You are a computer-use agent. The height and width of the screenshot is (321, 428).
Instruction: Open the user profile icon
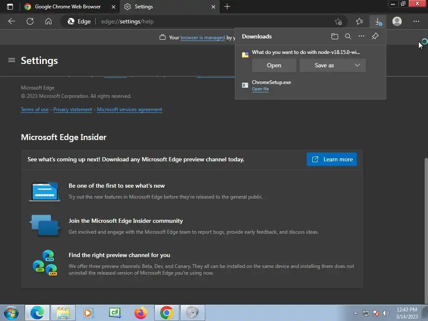[x=397, y=21]
